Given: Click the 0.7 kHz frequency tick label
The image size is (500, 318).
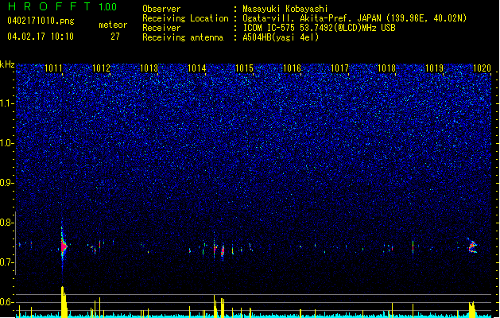Looking at the screenshot, I should click(7, 262).
